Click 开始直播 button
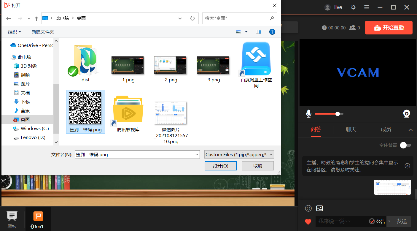Screen dimensions: 417x231 (x=389, y=28)
